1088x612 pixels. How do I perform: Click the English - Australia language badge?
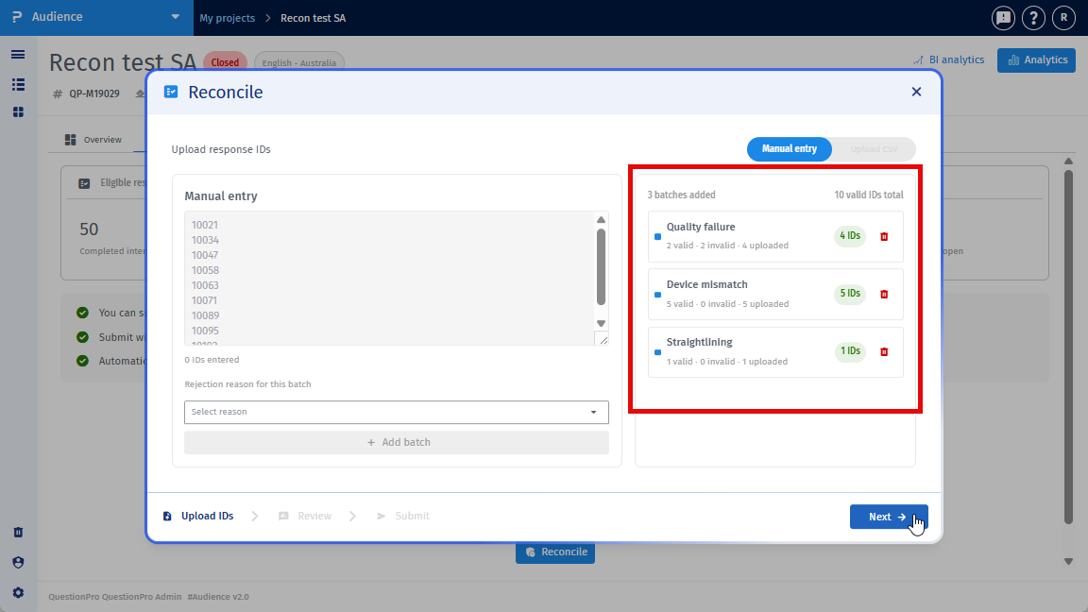point(299,62)
